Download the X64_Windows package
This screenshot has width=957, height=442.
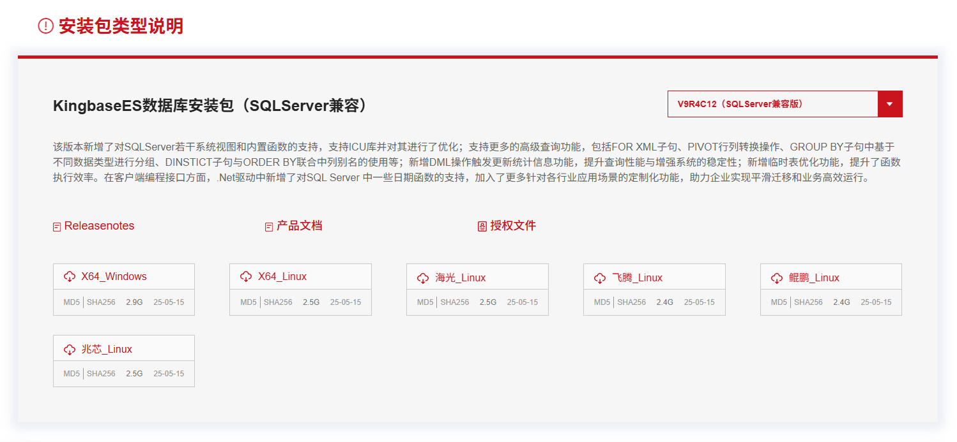[114, 276]
